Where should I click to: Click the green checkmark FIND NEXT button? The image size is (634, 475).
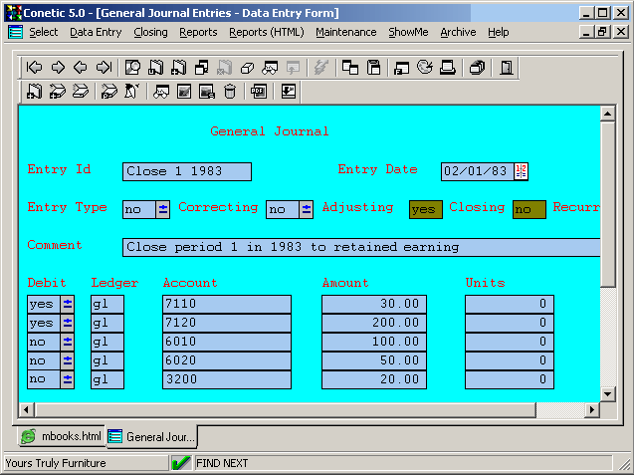tap(181, 463)
